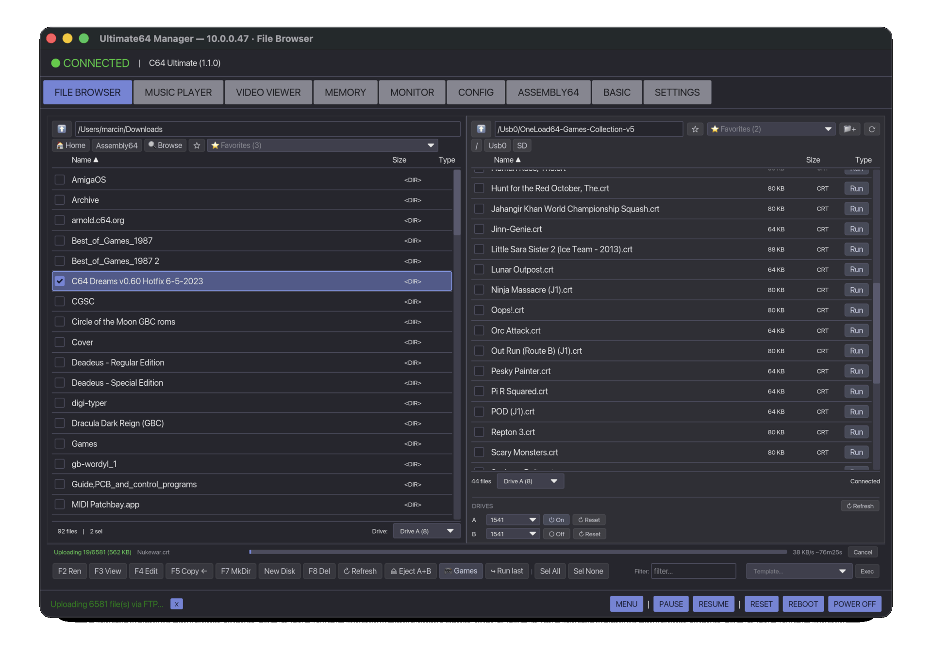Image resolution: width=932 pixels, height=670 pixels.
Task: Jump to the SD card root
Action: (522, 146)
